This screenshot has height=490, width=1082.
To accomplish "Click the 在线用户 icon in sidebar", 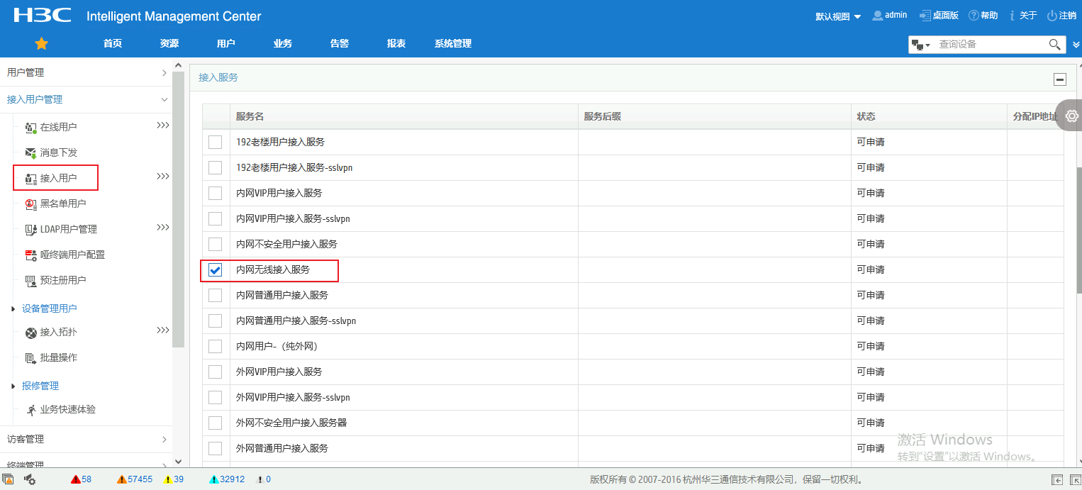I will pos(30,128).
